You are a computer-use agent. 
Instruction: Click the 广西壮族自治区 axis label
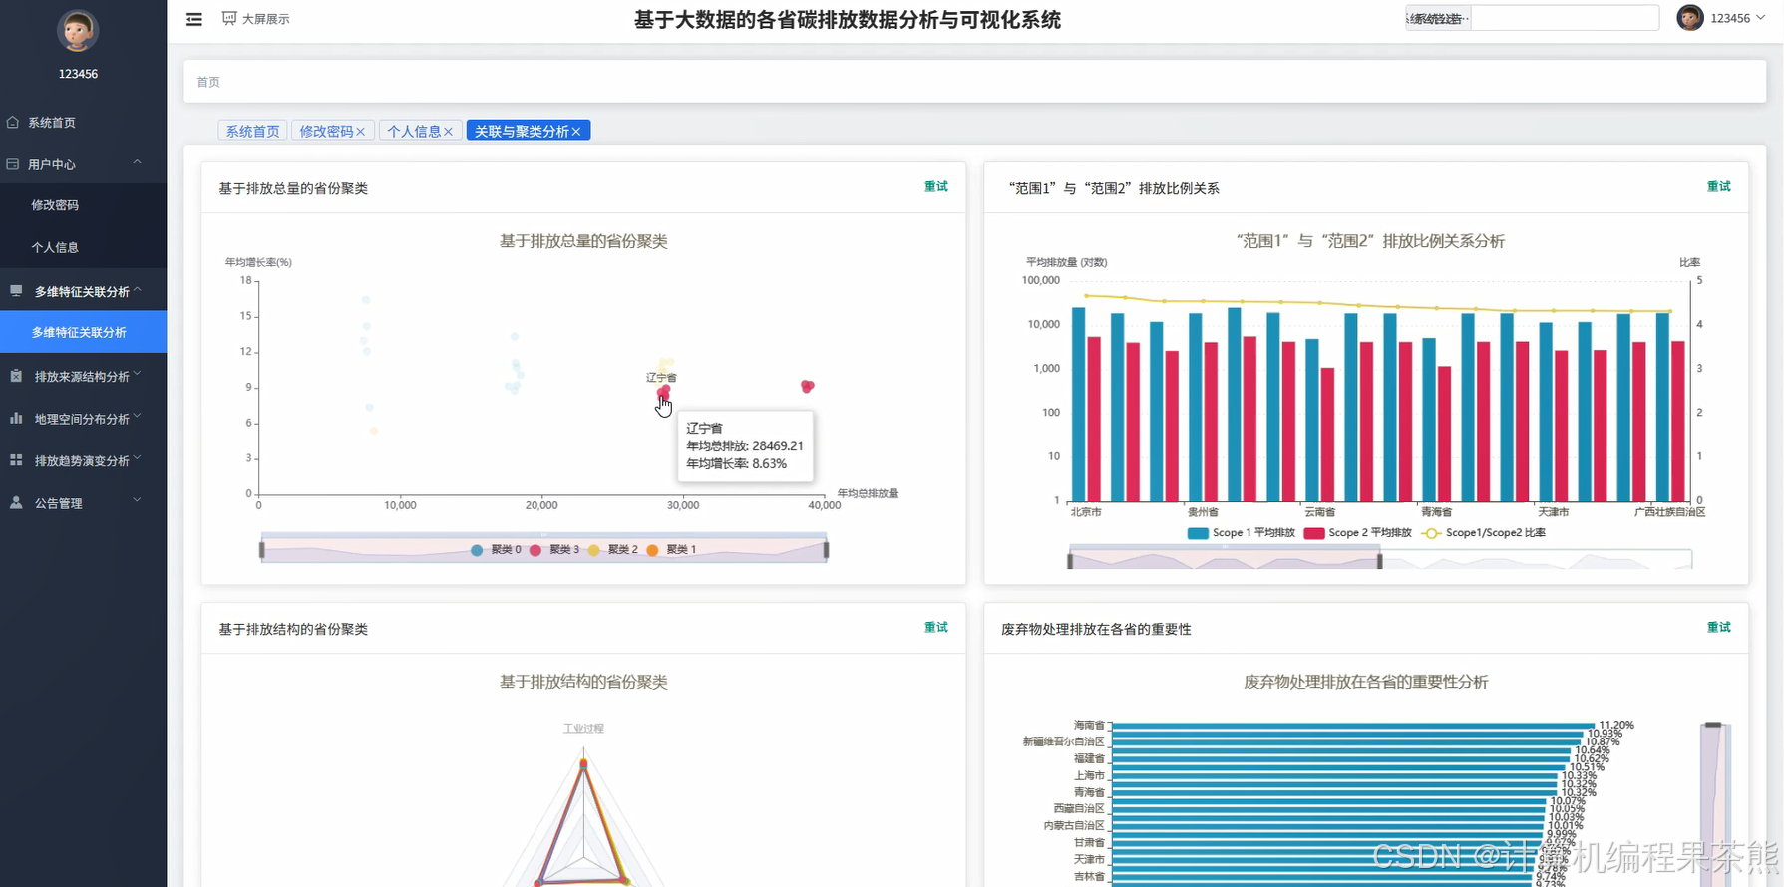pos(1670,512)
